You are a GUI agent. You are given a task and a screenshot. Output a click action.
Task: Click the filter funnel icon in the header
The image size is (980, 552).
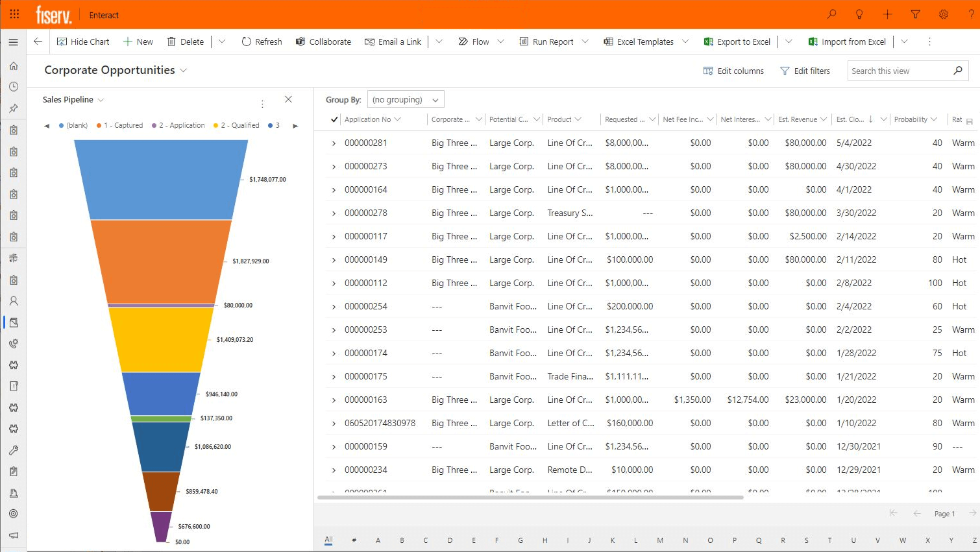click(915, 14)
